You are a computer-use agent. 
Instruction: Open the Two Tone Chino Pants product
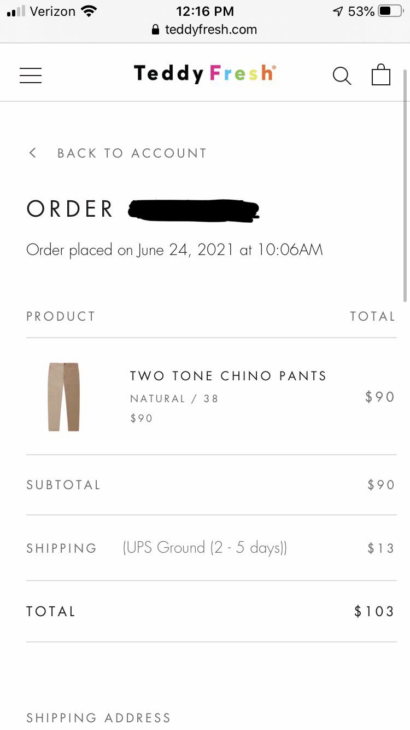pos(228,376)
